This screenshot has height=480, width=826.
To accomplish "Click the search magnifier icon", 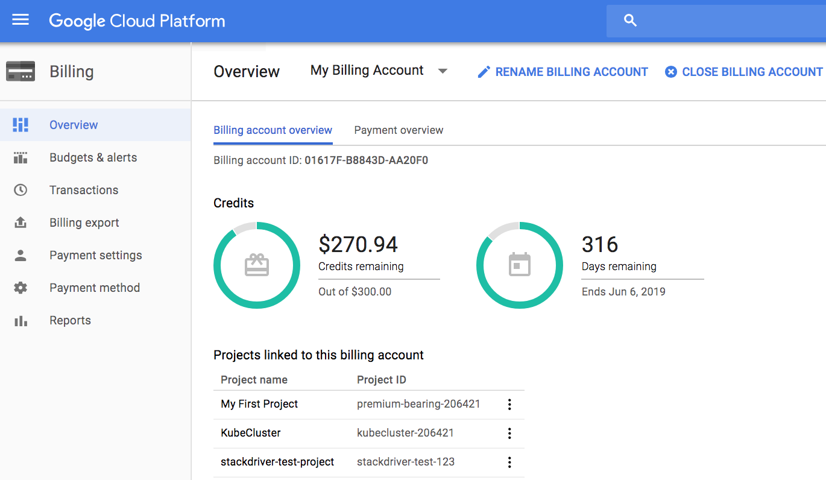I will (x=630, y=21).
